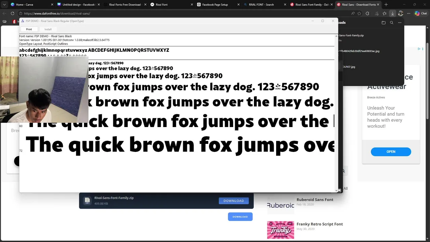Close the Rival Sans - Download Fonts tab
The width and height of the screenshot is (430, 242).
378,5
